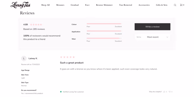Click 'Based on 285 reviews' text
This screenshot has width=194, height=97.
(x=34, y=29)
